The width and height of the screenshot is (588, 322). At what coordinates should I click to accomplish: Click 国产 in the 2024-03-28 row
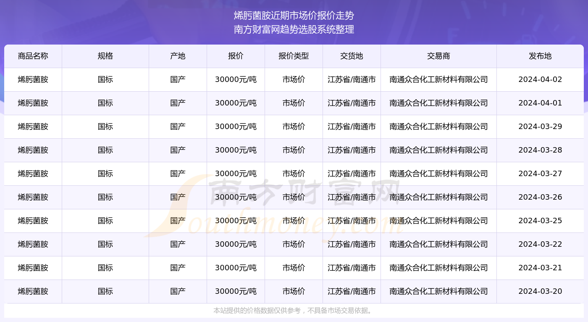(178, 150)
